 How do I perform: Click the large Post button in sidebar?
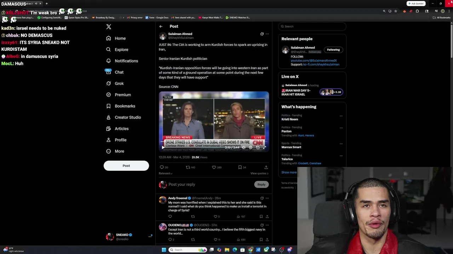click(126, 165)
